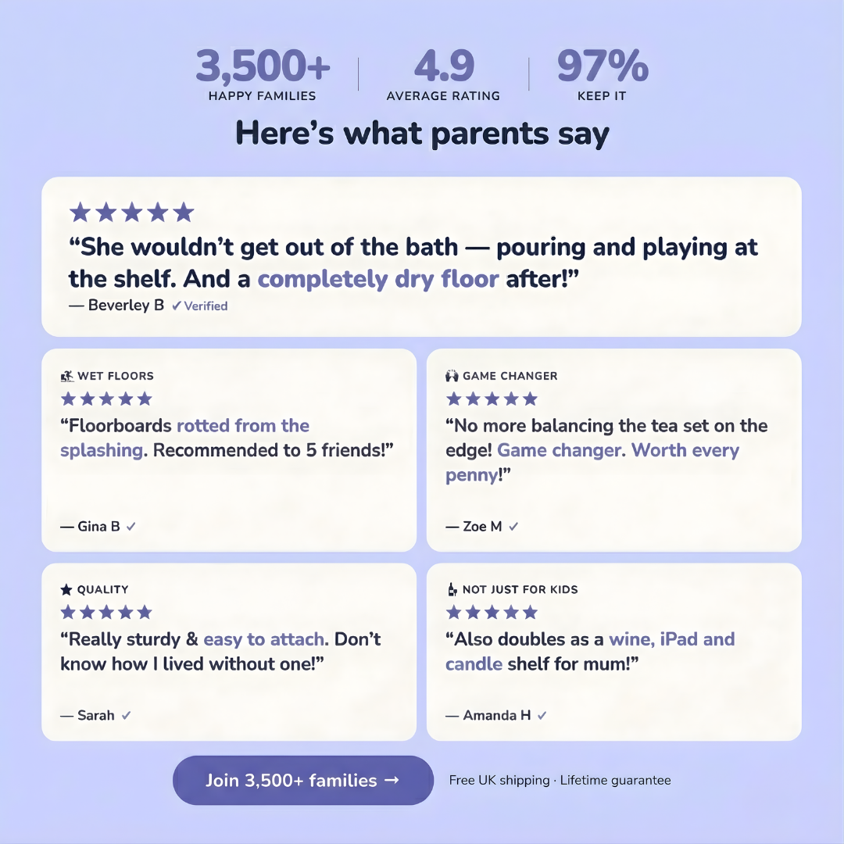Click the Quality star icon
The image size is (844, 844).
pos(66,589)
